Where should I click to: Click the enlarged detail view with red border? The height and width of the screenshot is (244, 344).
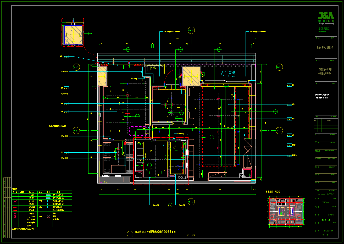click(73, 32)
